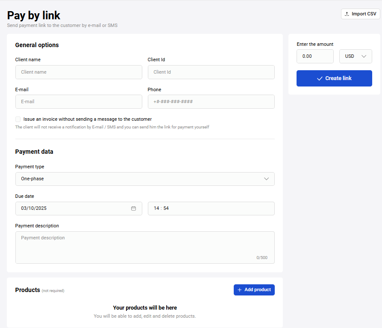Click the Phone number input field
382x328 pixels.
(211, 102)
